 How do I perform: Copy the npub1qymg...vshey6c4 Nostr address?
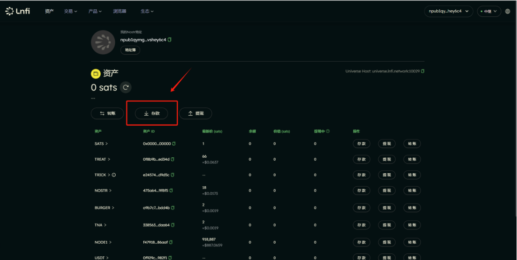click(x=169, y=40)
